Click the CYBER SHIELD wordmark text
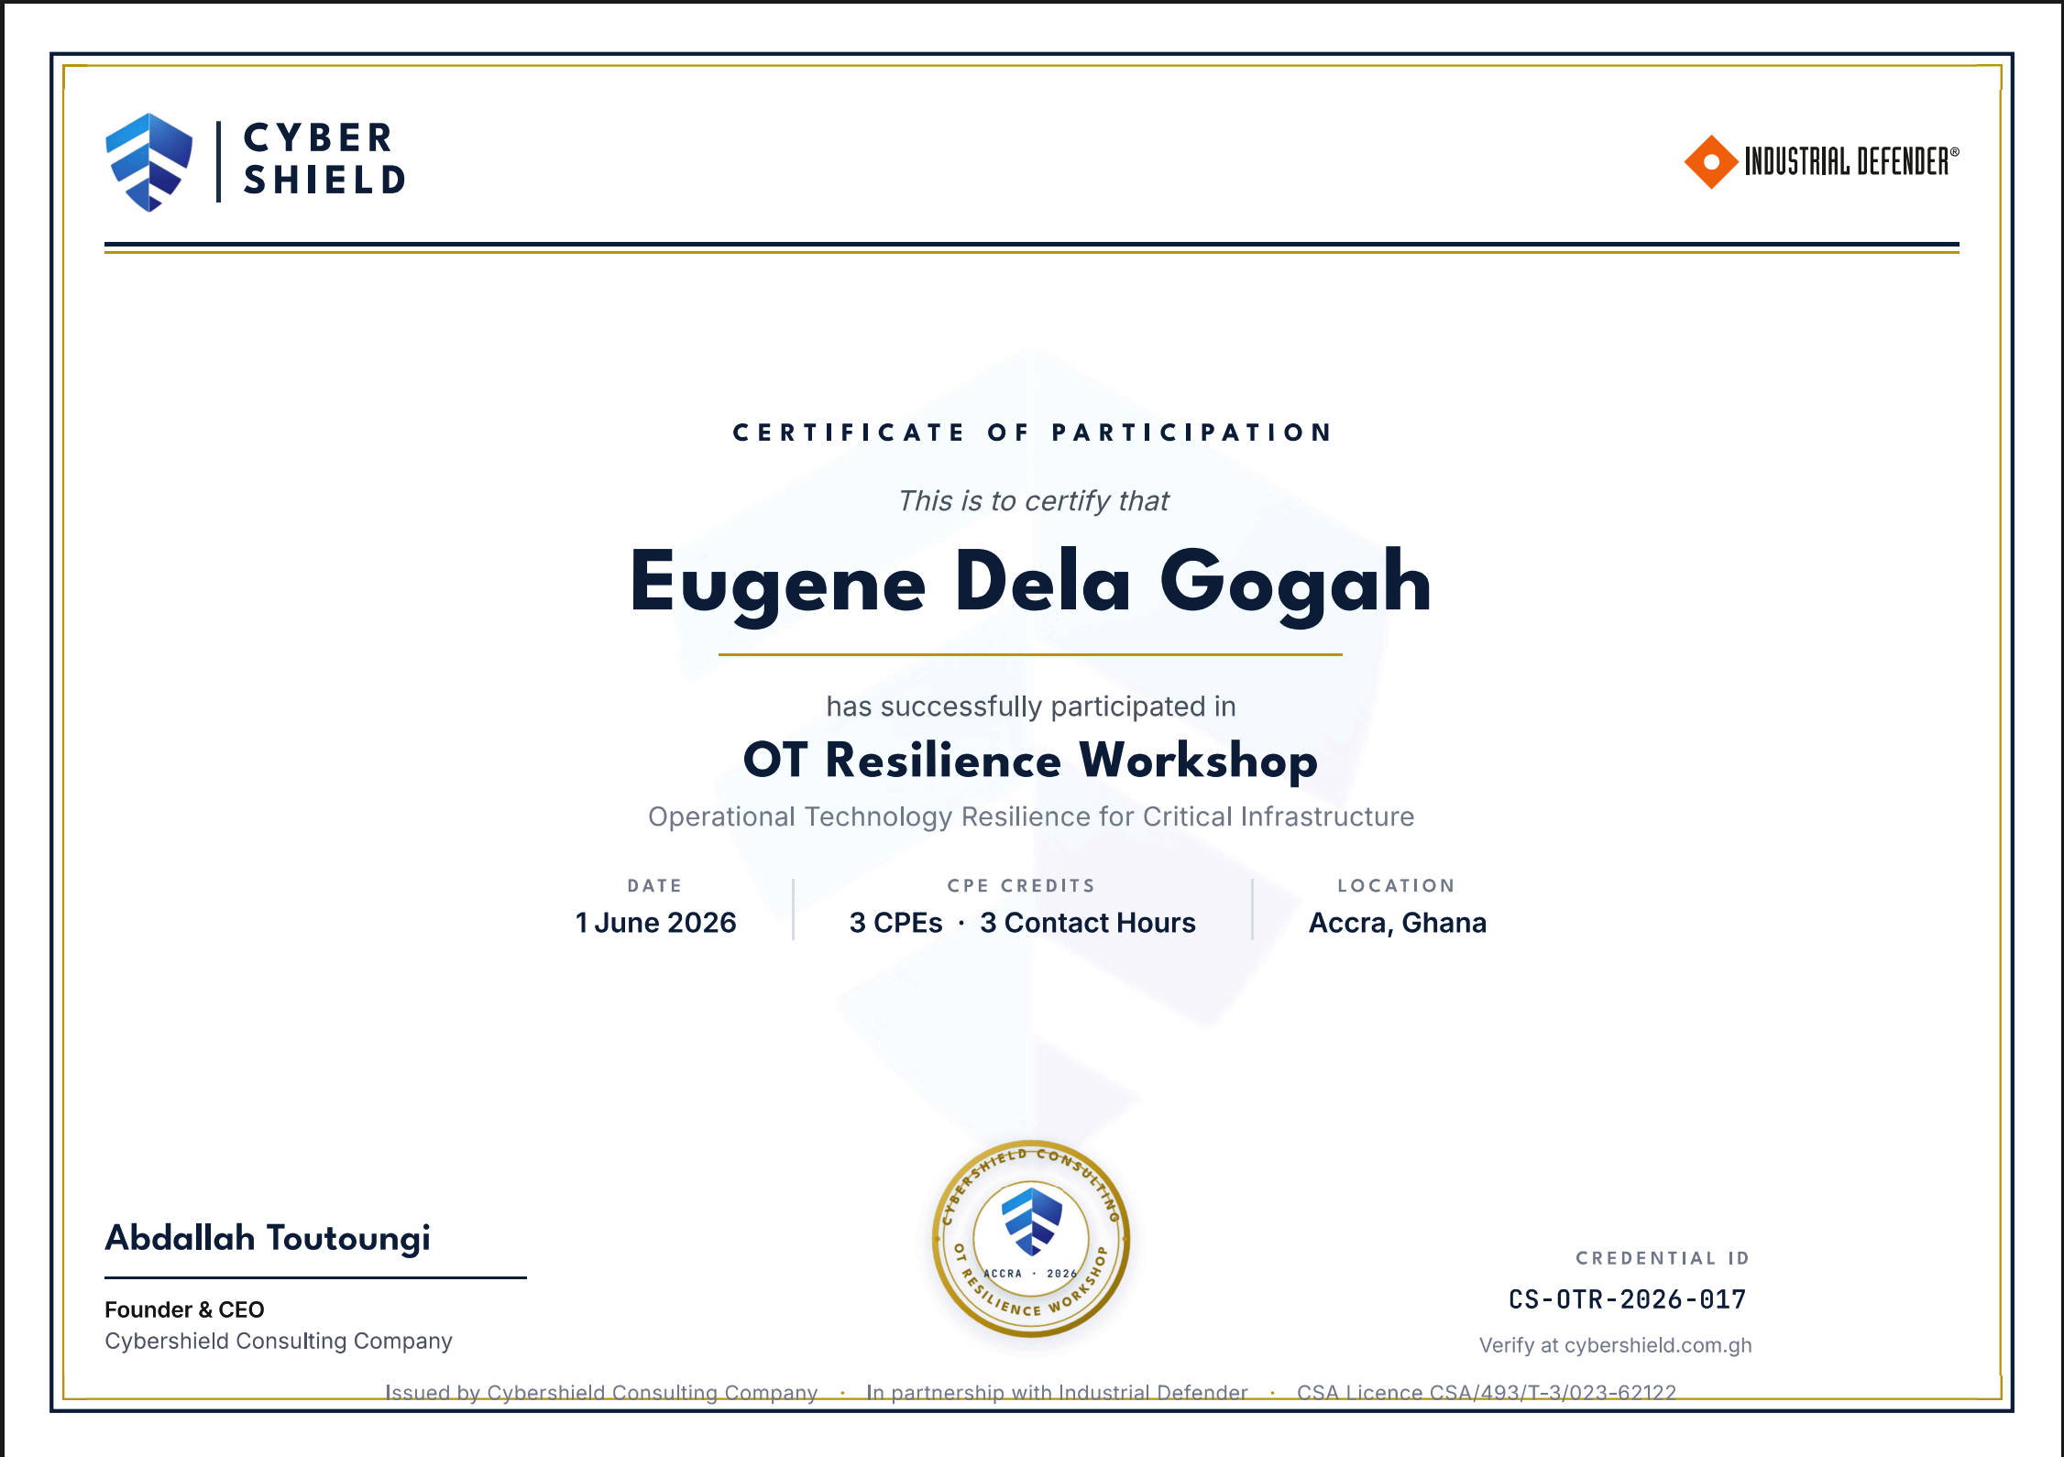The height and width of the screenshot is (1457, 2064). click(x=325, y=159)
